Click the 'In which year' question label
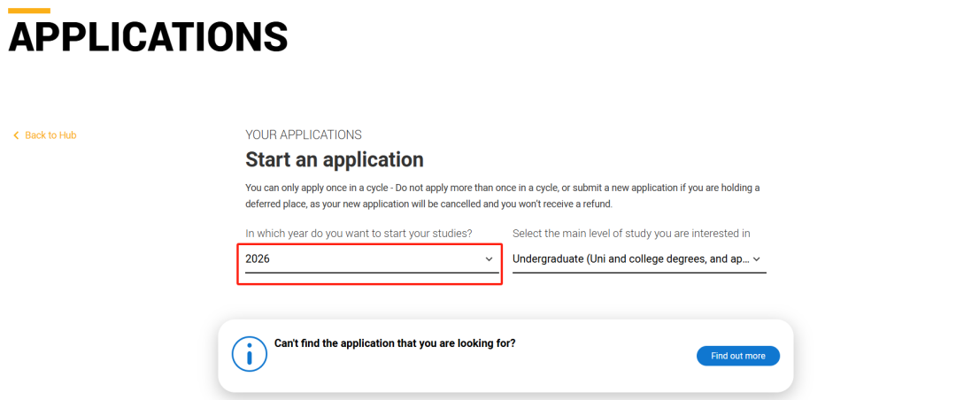Viewport: 956px width, 400px height. (x=358, y=234)
